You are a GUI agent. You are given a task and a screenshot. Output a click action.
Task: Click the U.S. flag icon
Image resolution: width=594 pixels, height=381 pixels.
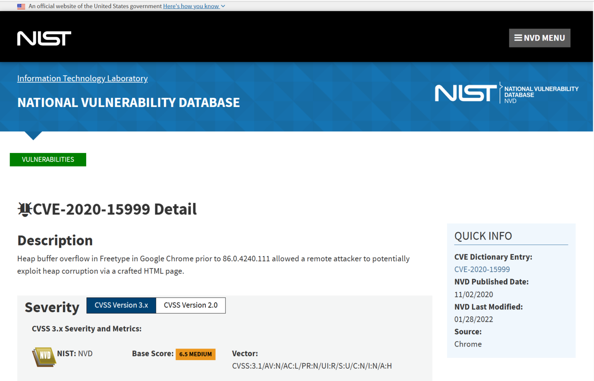point(21,6)
